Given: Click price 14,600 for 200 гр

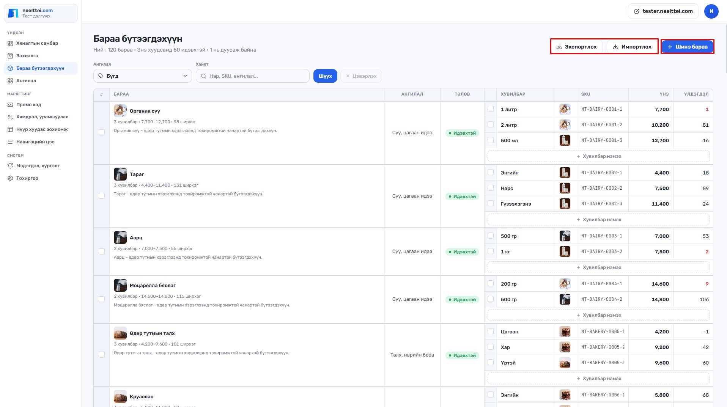Looking at the screenshot, I should (660, 284).
